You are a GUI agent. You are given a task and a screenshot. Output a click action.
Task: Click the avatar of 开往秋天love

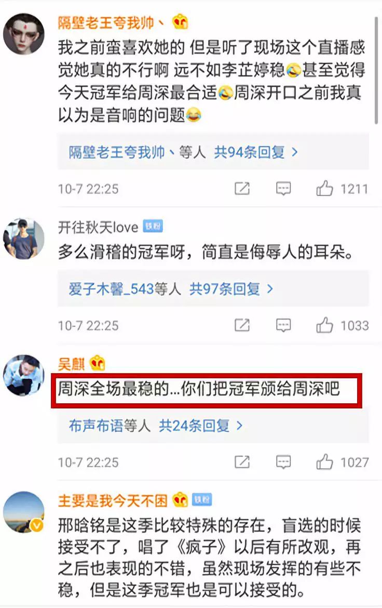point(24,239)
